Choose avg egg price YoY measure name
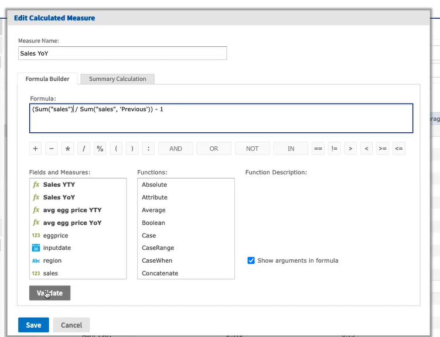The width and height of the screenshot is (440, 337). pos(73,223)
